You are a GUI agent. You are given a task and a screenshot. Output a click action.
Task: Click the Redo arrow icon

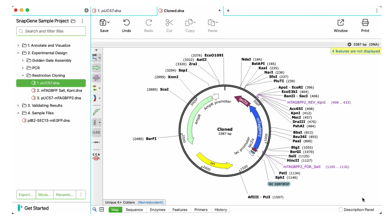tap(149, 23)
